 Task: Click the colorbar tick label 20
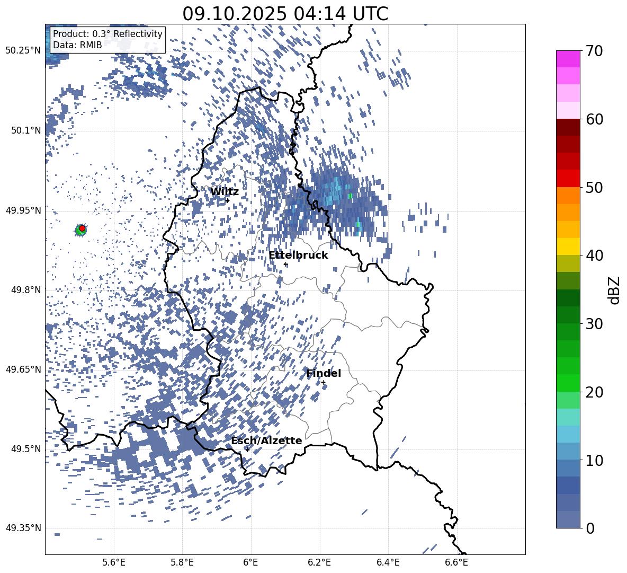point(595,392)
